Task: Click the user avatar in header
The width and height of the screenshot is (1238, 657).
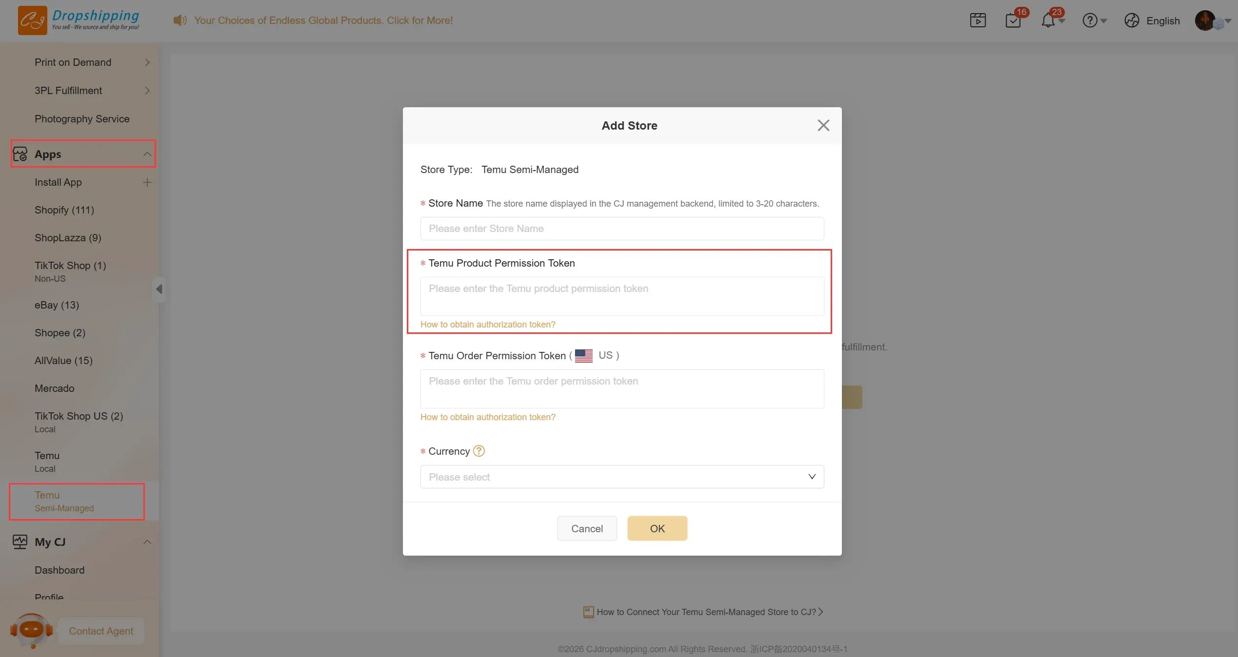Action: pos(1205,20)
